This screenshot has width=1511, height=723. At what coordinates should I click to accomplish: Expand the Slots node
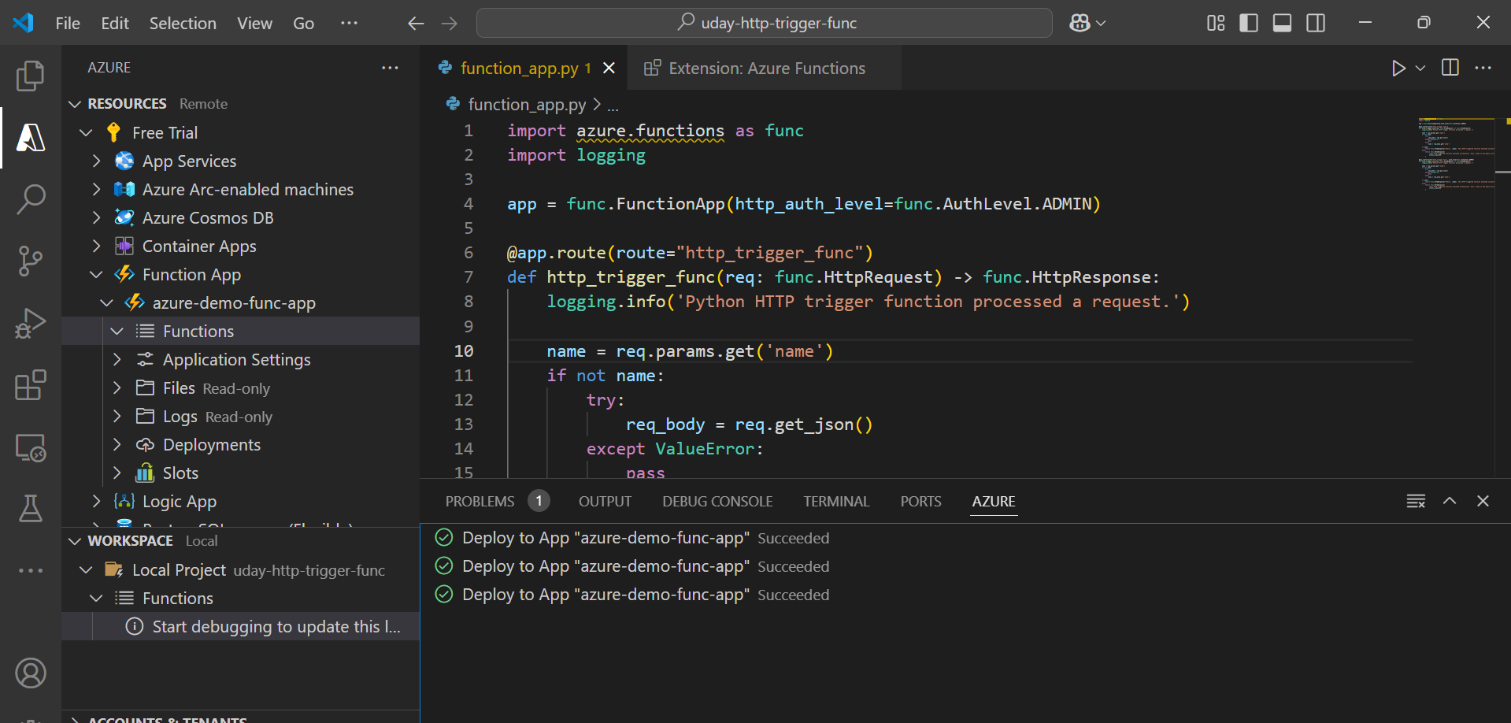coord(117,473)
